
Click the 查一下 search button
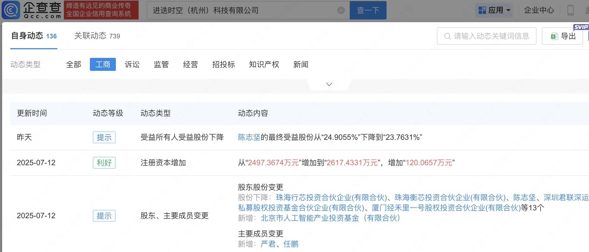click(368, 10)
